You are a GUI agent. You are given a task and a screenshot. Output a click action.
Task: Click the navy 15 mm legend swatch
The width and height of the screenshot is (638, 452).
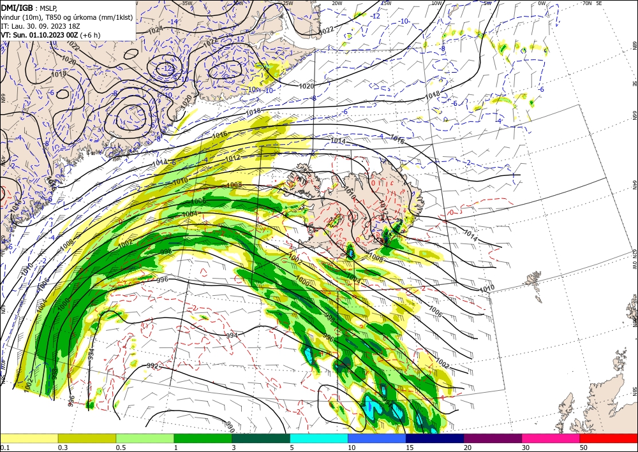[434, 438]
